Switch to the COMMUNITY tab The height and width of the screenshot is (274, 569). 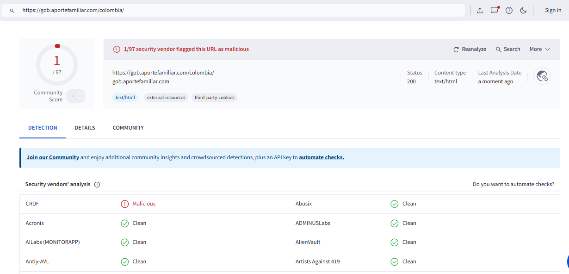(128, 128)
